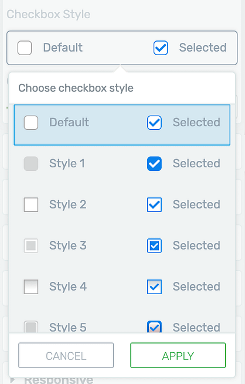This screenshot has width=245, height=384.
Task: Select the Style 3 label
Action: point(68,245)
